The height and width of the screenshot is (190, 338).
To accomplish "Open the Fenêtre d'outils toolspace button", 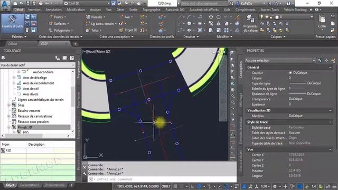I will pos(12,23).
